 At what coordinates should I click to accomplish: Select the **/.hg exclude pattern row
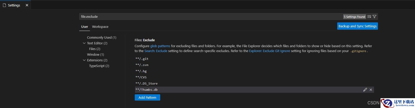coord(254,71)
